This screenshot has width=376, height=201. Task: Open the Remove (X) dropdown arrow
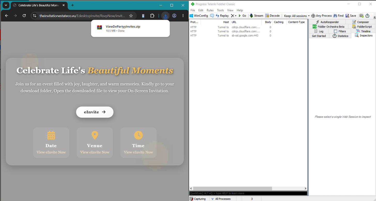(236, 16)
